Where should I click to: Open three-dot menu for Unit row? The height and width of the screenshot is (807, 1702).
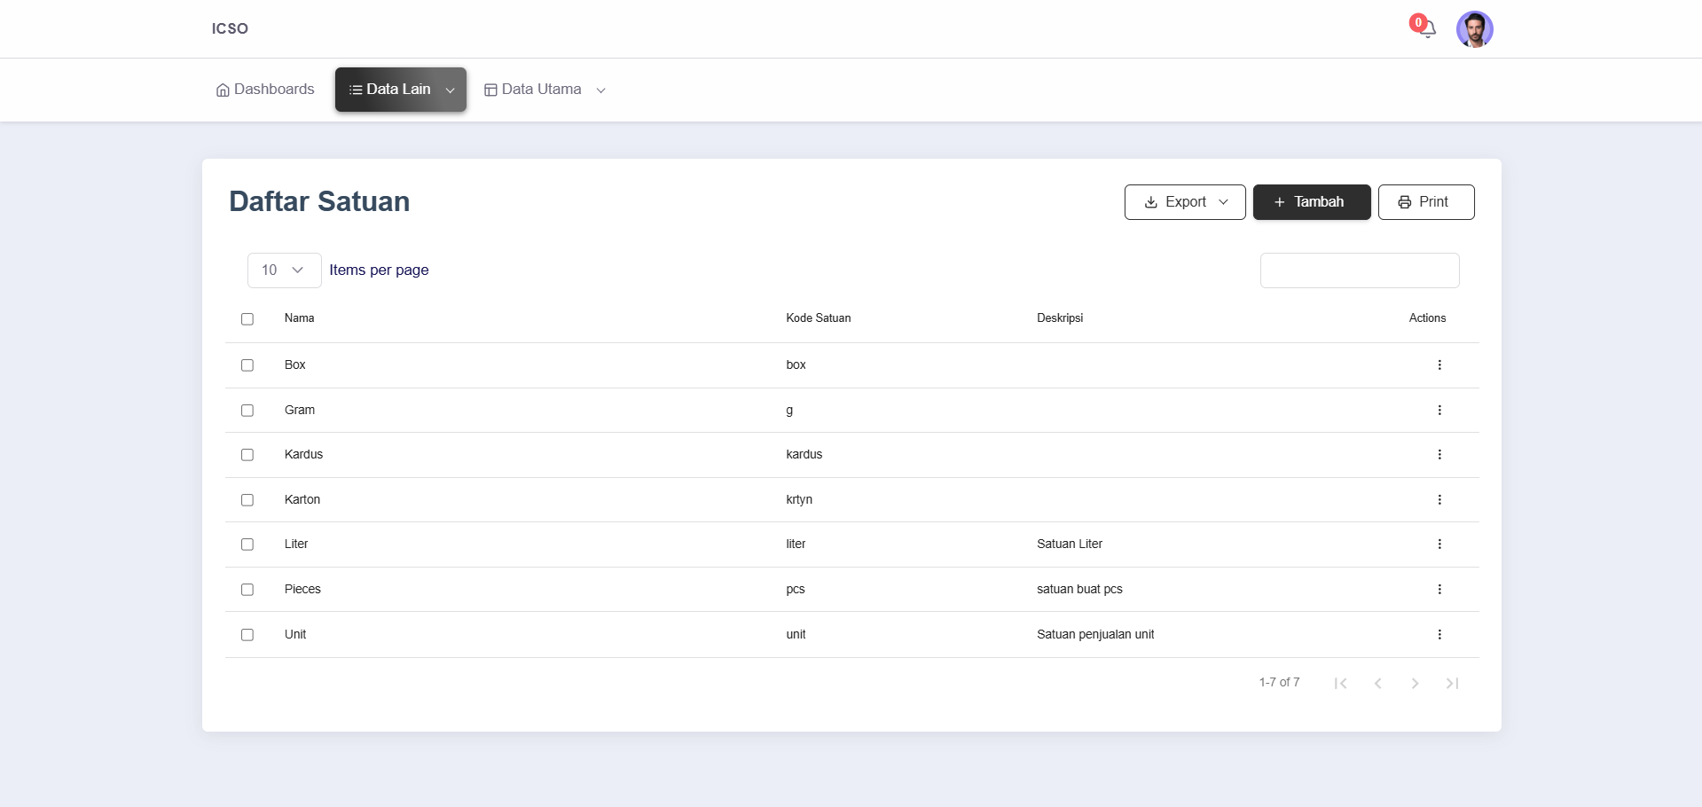point(1439,635)
